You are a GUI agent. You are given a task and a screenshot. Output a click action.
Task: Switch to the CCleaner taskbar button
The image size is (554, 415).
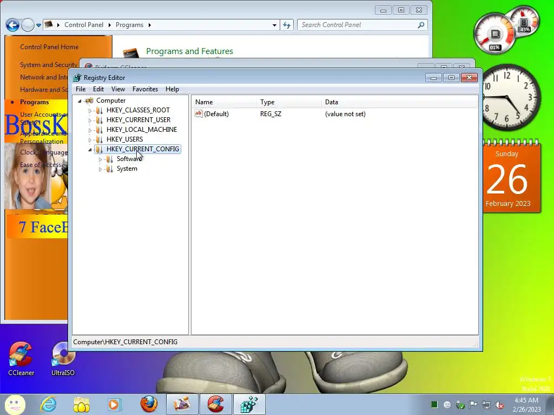216,404
